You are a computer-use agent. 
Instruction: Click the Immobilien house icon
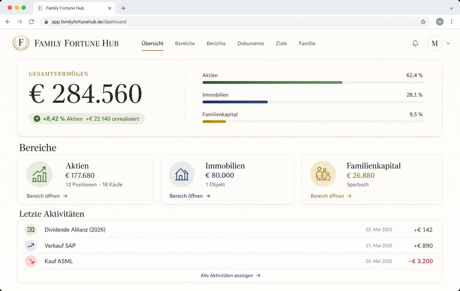point(182,174)
